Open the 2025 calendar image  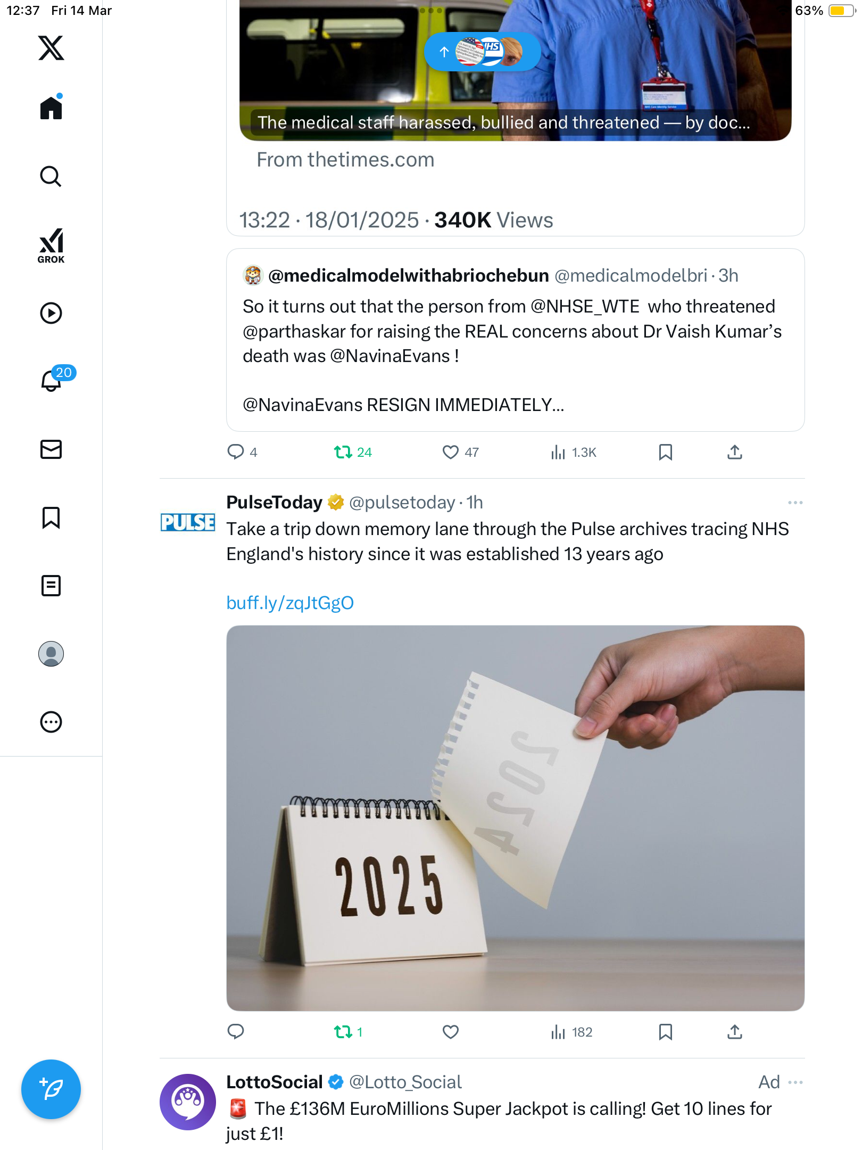[x=515, y=818]
